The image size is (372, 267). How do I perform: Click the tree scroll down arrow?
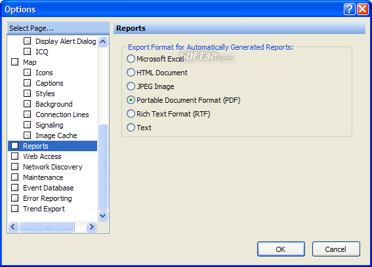103,215
